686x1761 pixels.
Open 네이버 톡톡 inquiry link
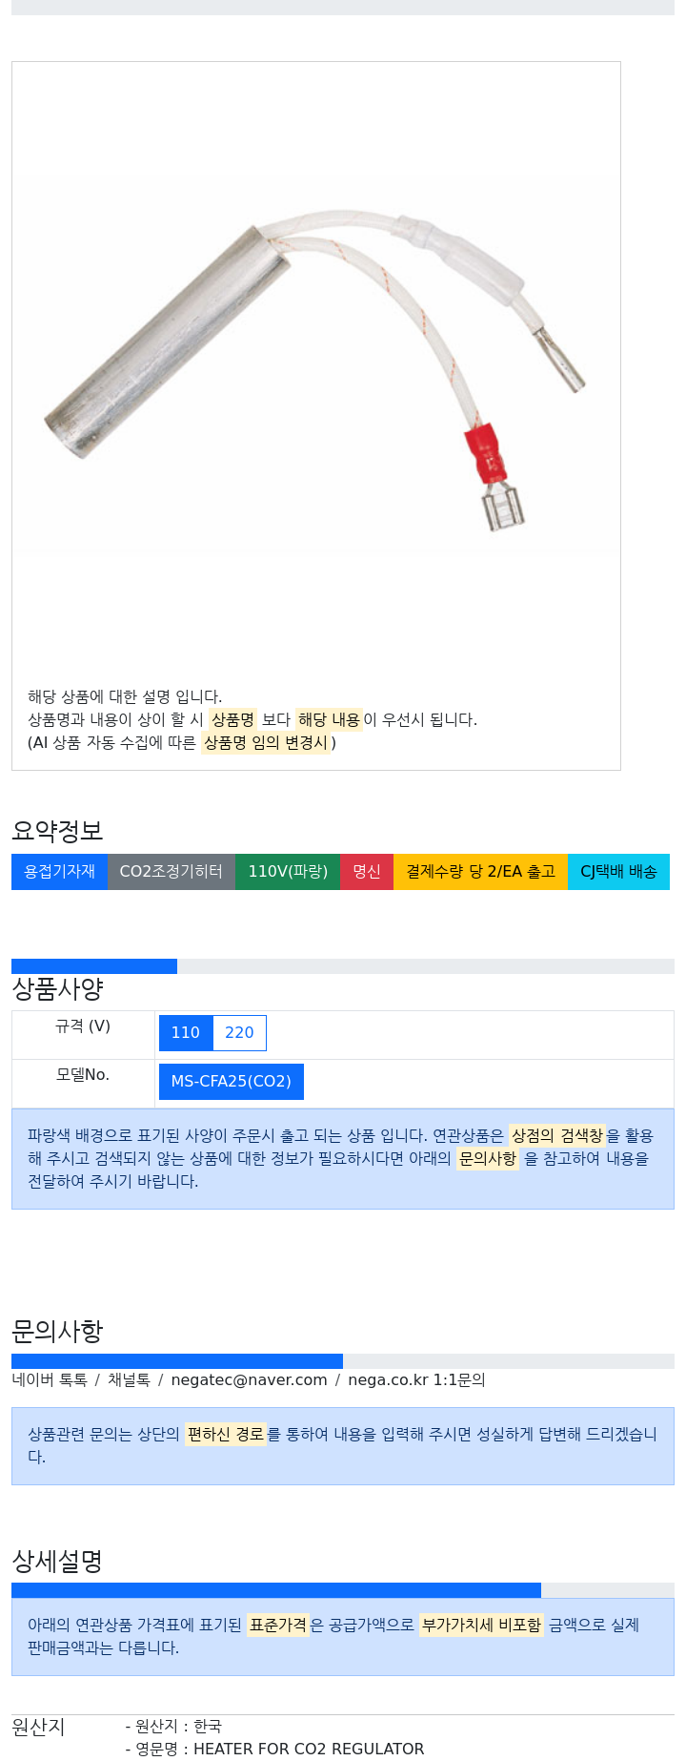tap(50, 1380)
